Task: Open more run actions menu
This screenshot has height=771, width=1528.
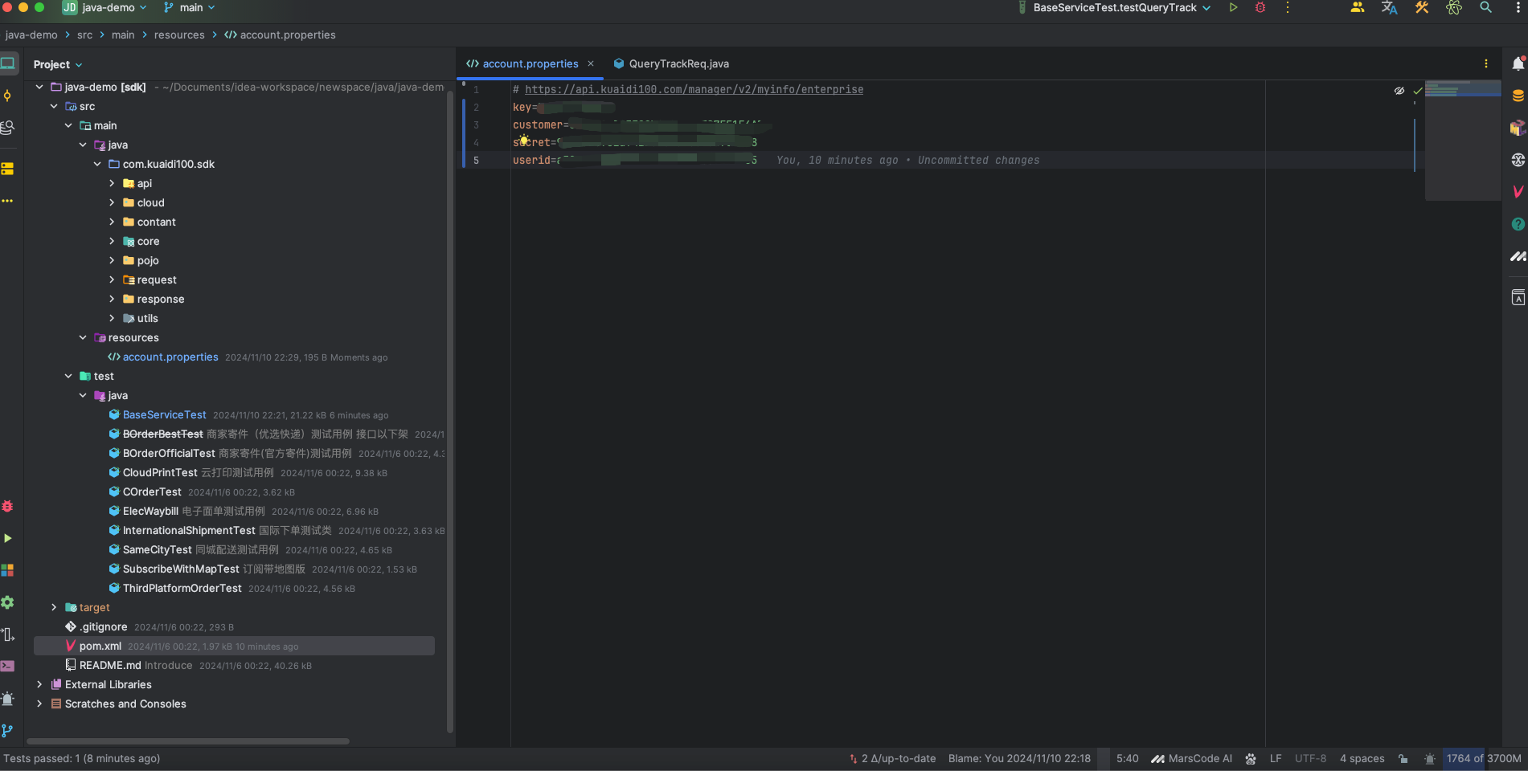Action: pos(1288,7)
